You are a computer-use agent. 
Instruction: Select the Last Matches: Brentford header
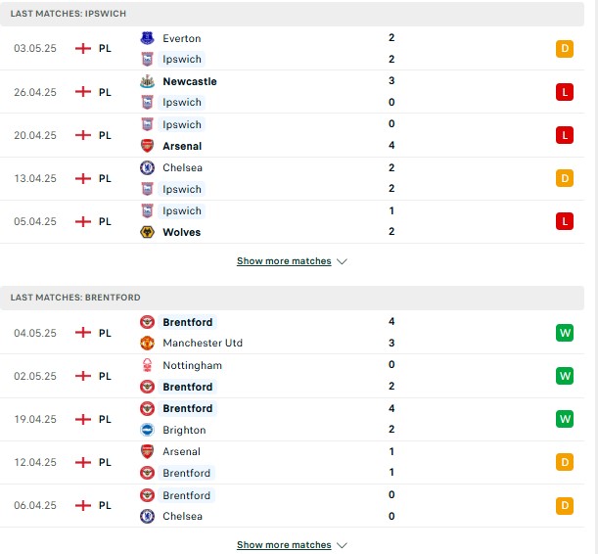tap(292, 298)
